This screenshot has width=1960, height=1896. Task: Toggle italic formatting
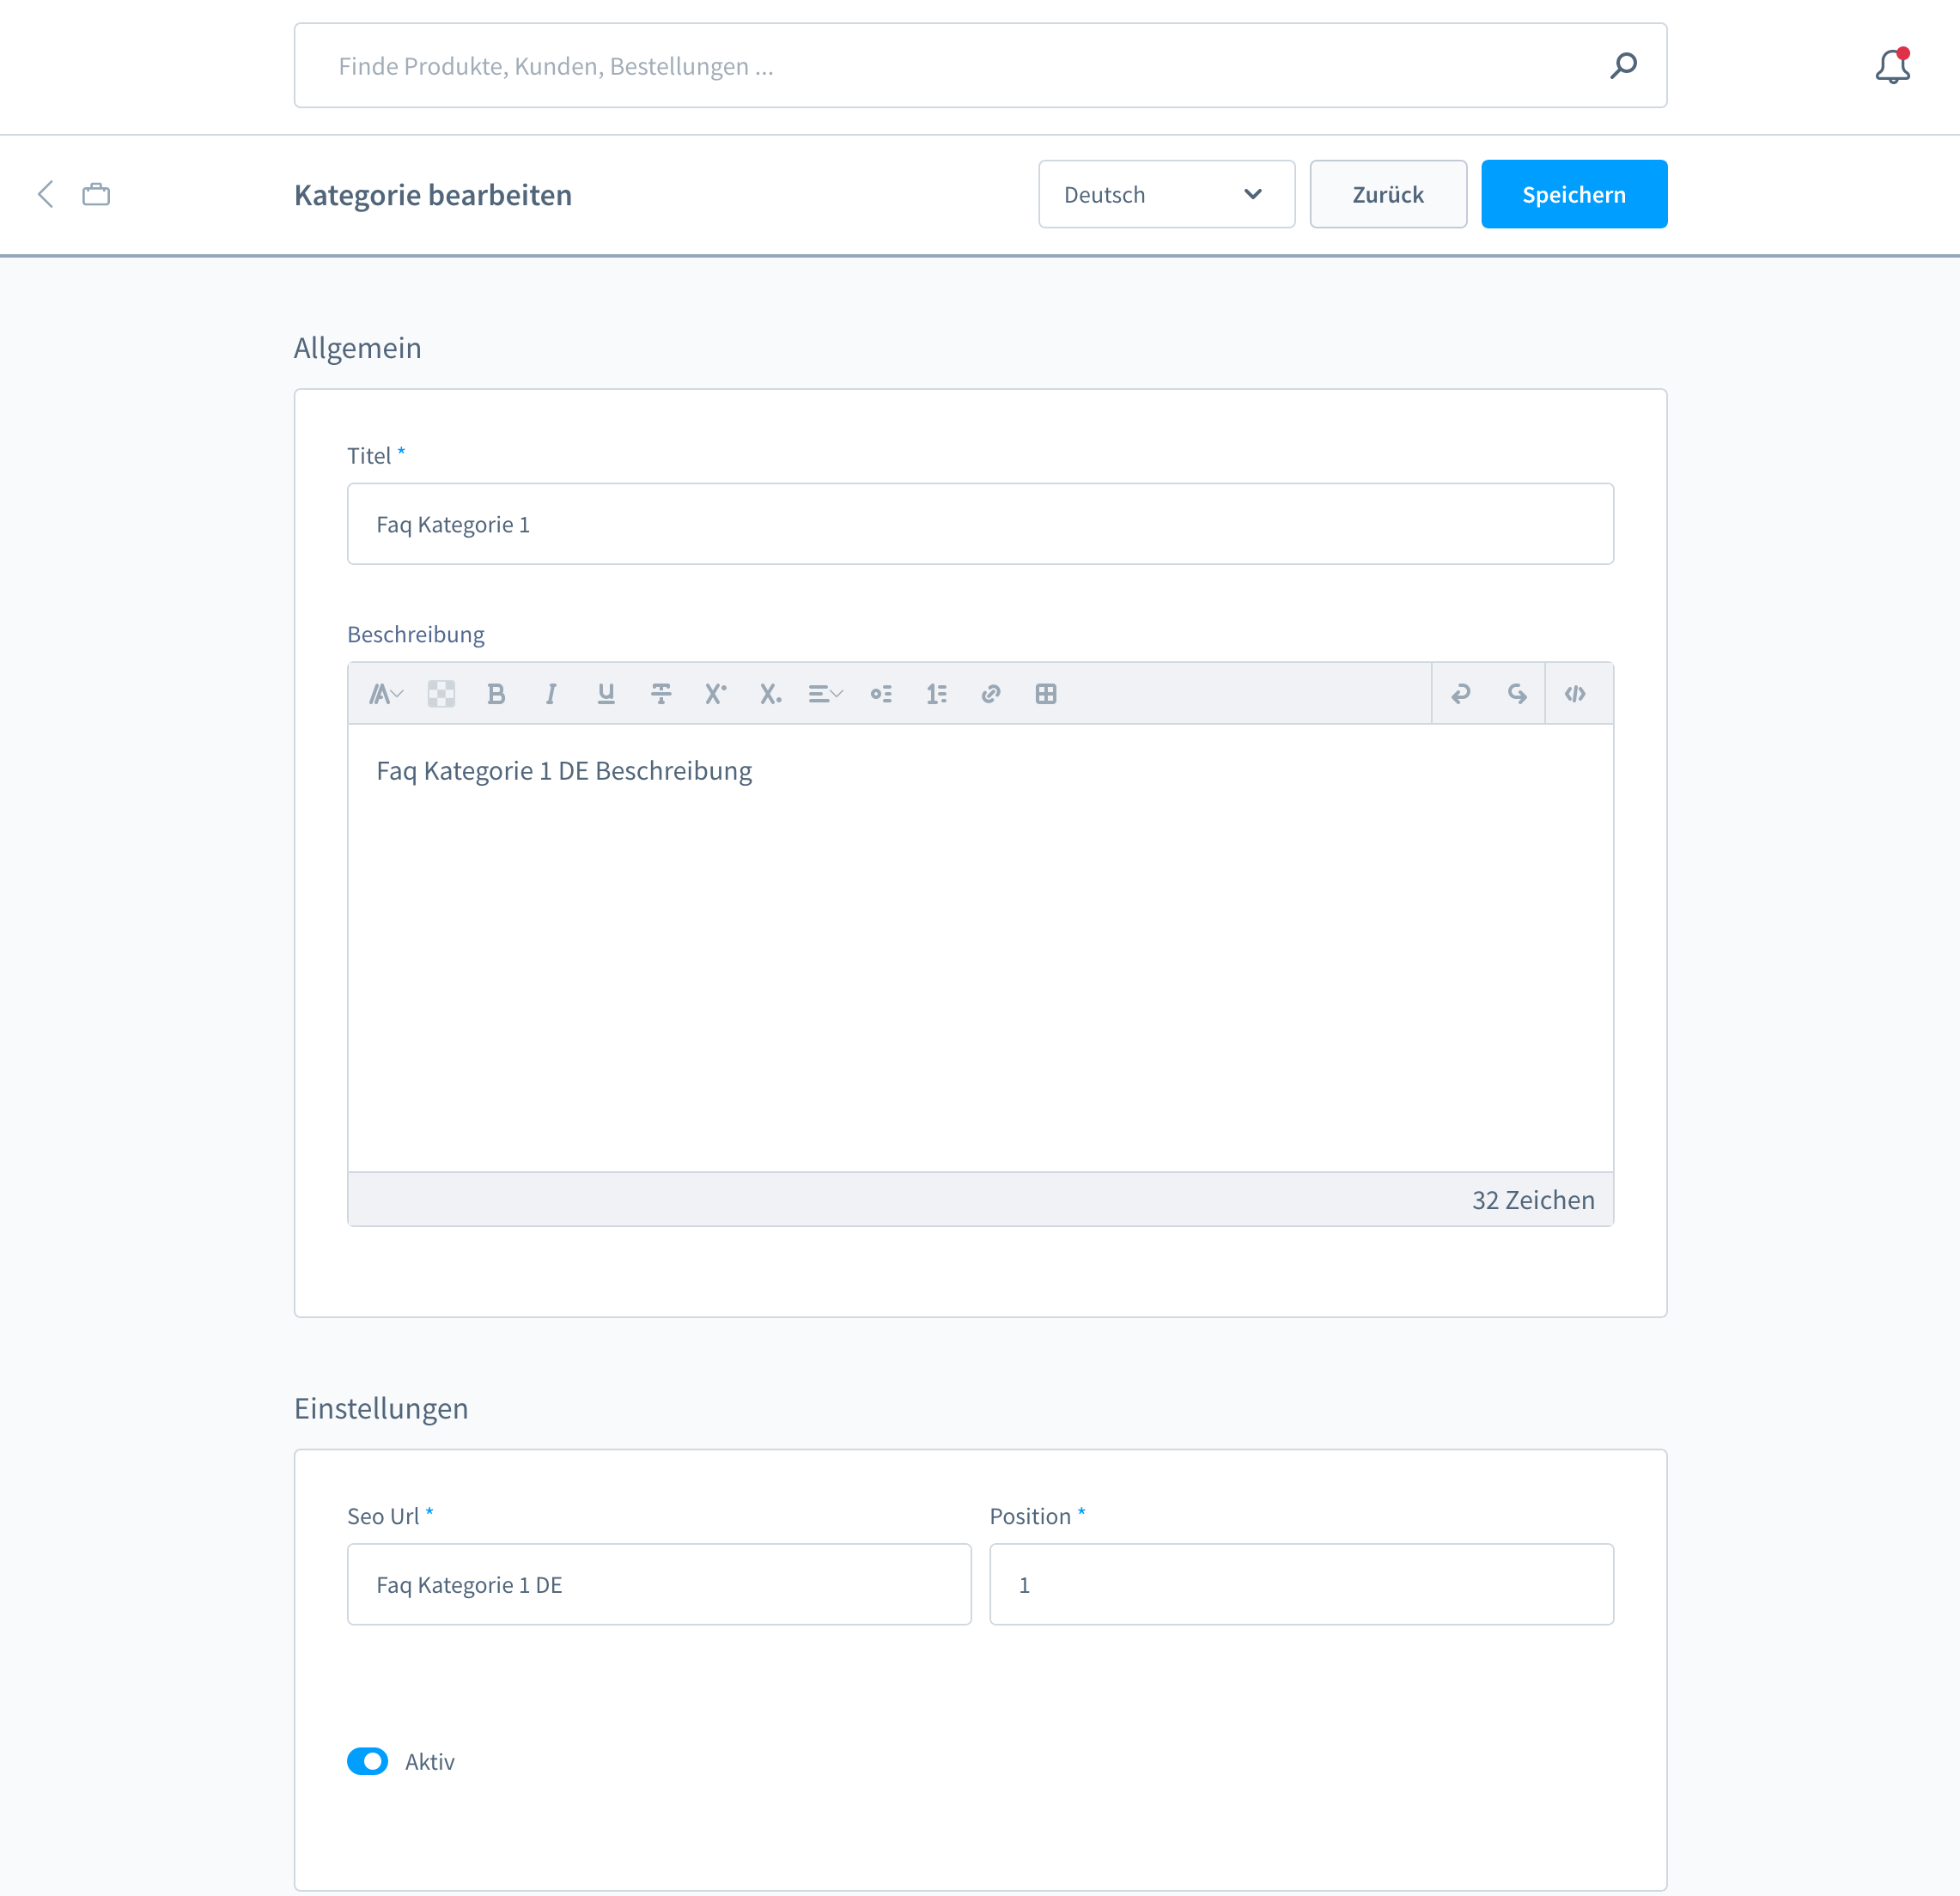551,694
